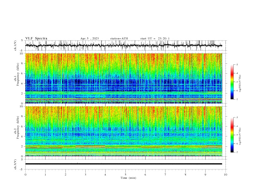Click the upper PSD color scale bar
254x196 pixels.
click(232, 82)
